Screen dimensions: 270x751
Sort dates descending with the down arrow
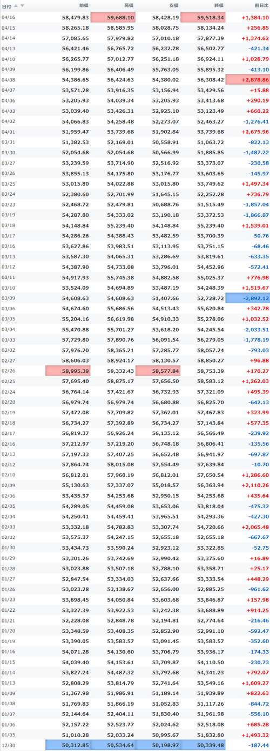coord(22,5)
